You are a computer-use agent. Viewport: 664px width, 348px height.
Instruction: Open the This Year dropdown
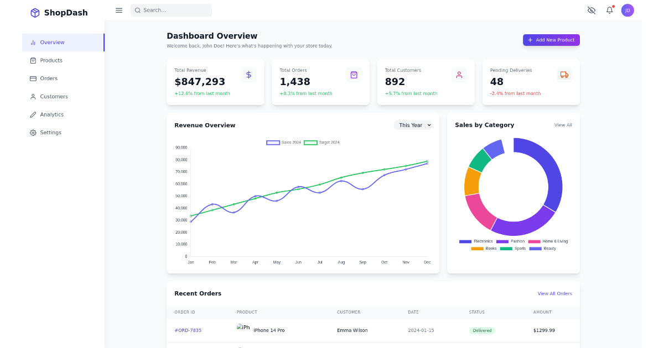point(413,125)
